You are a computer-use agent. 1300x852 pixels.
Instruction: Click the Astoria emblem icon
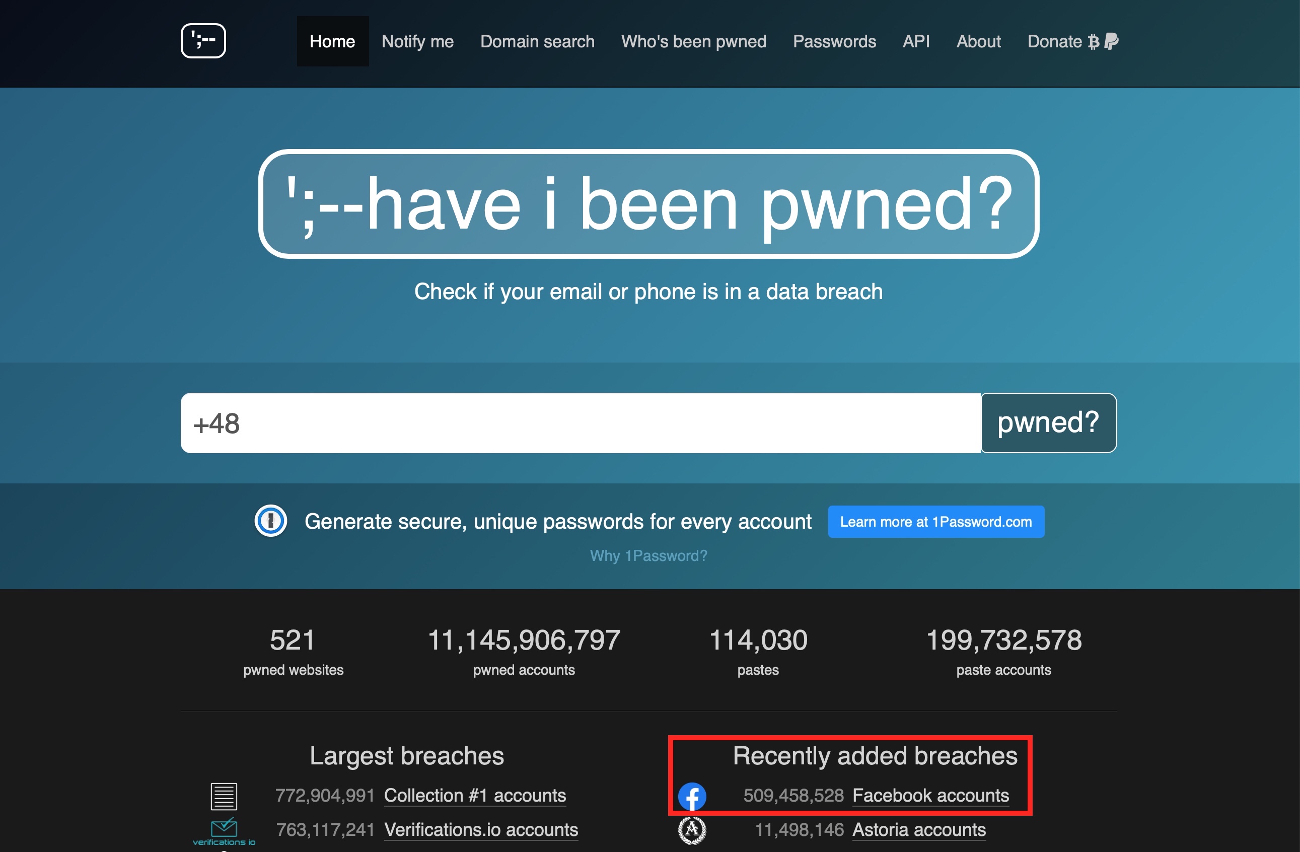(692, 830)
